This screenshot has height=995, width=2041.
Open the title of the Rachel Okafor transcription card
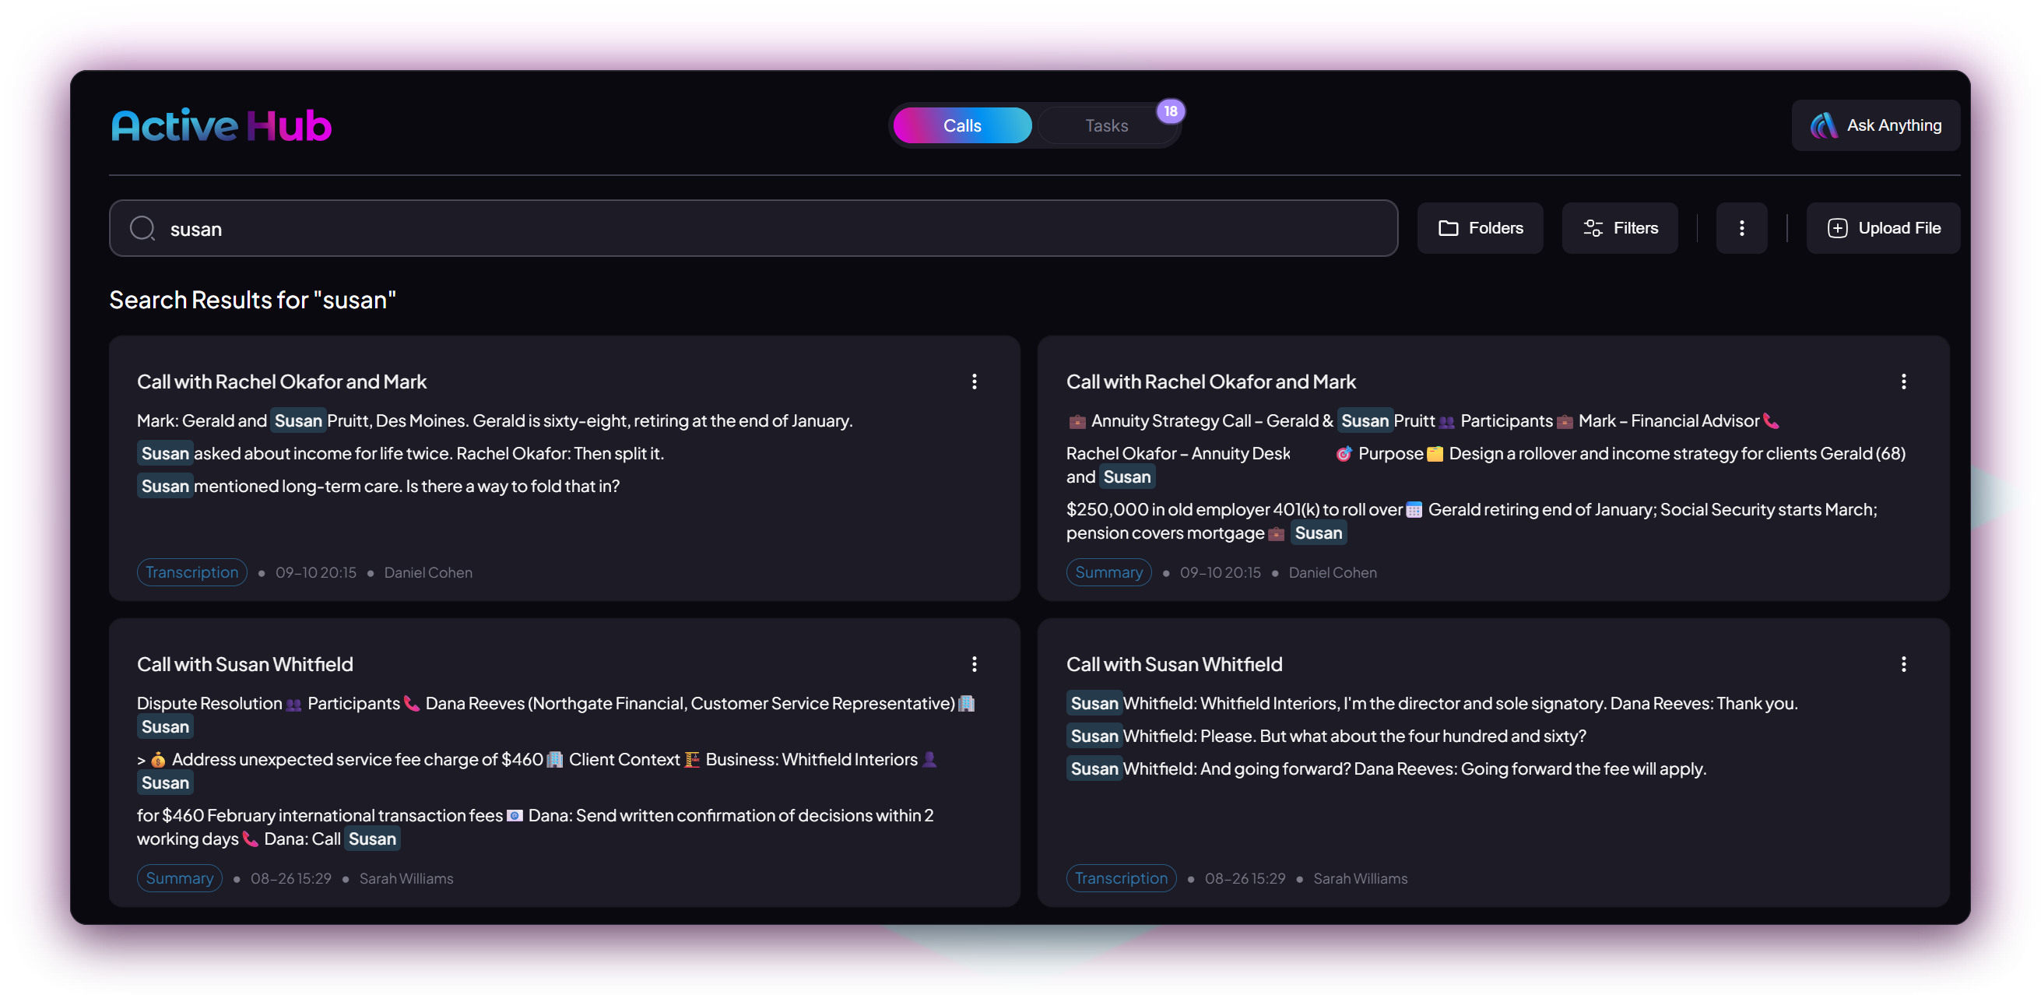click(281, 381)
